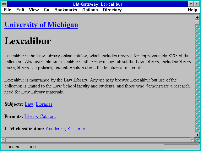The image size is (201, 151).
Task: Click the vertical scrollbar track below thumb
Action: pyautogui.click(x=197, y=79)
